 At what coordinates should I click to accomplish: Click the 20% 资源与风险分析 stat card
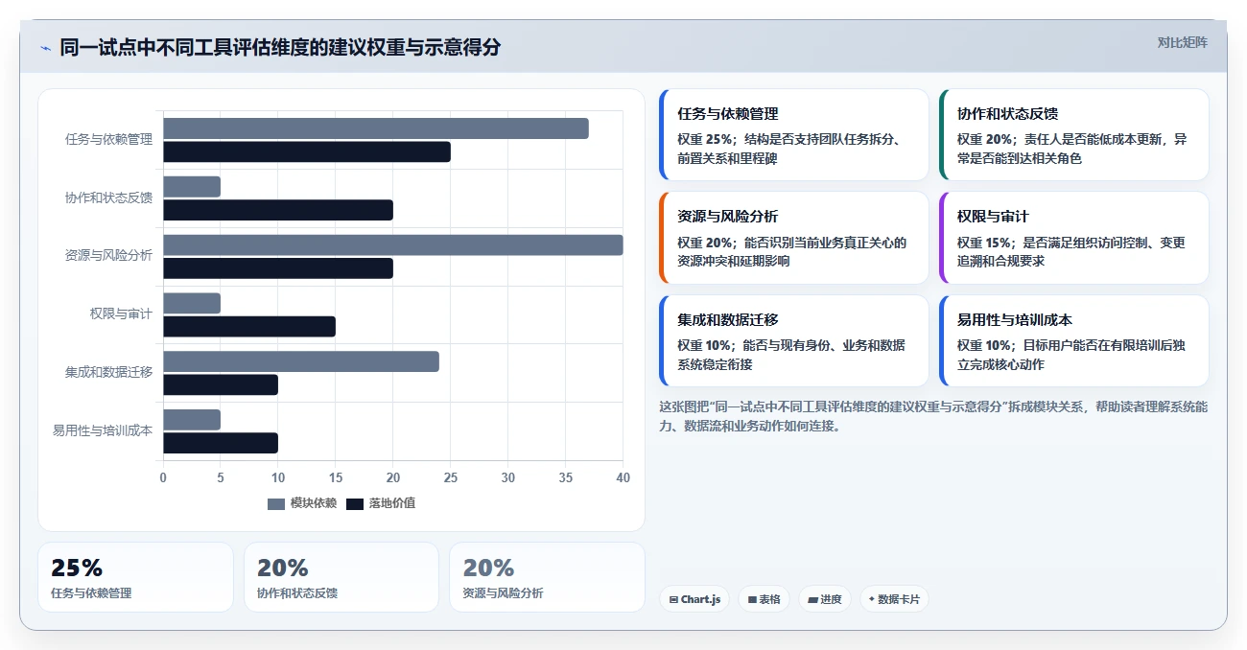(547, 577)
